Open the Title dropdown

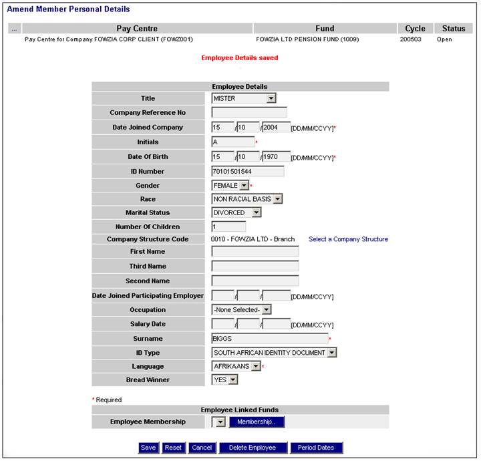pos(271,99)
